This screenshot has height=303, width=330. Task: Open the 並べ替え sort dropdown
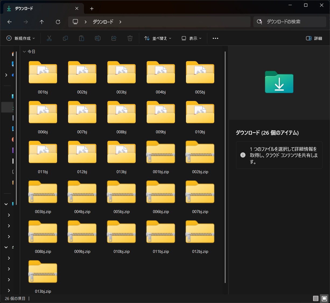click(158, 38)
